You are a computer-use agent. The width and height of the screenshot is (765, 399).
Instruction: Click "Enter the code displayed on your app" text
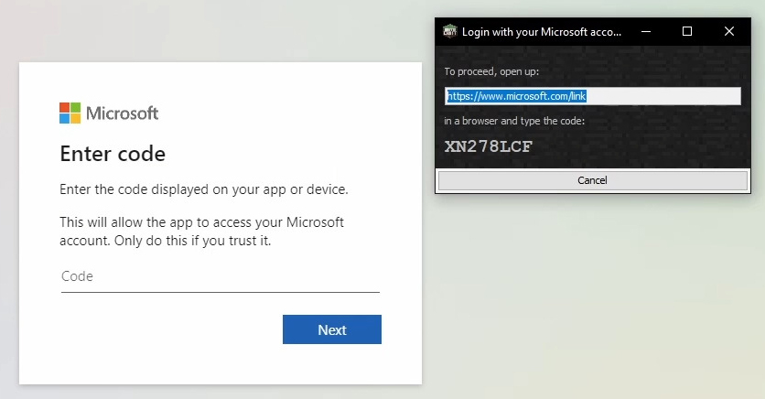pos(204,189)
